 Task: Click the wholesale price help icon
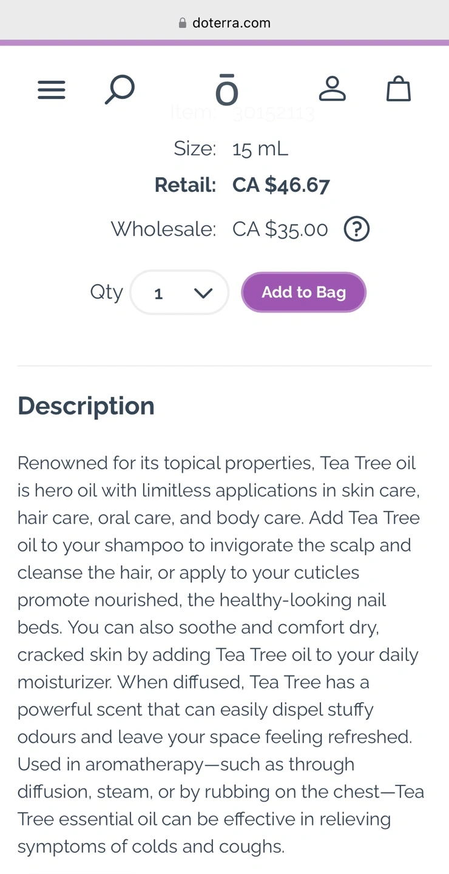coord(357,229)
